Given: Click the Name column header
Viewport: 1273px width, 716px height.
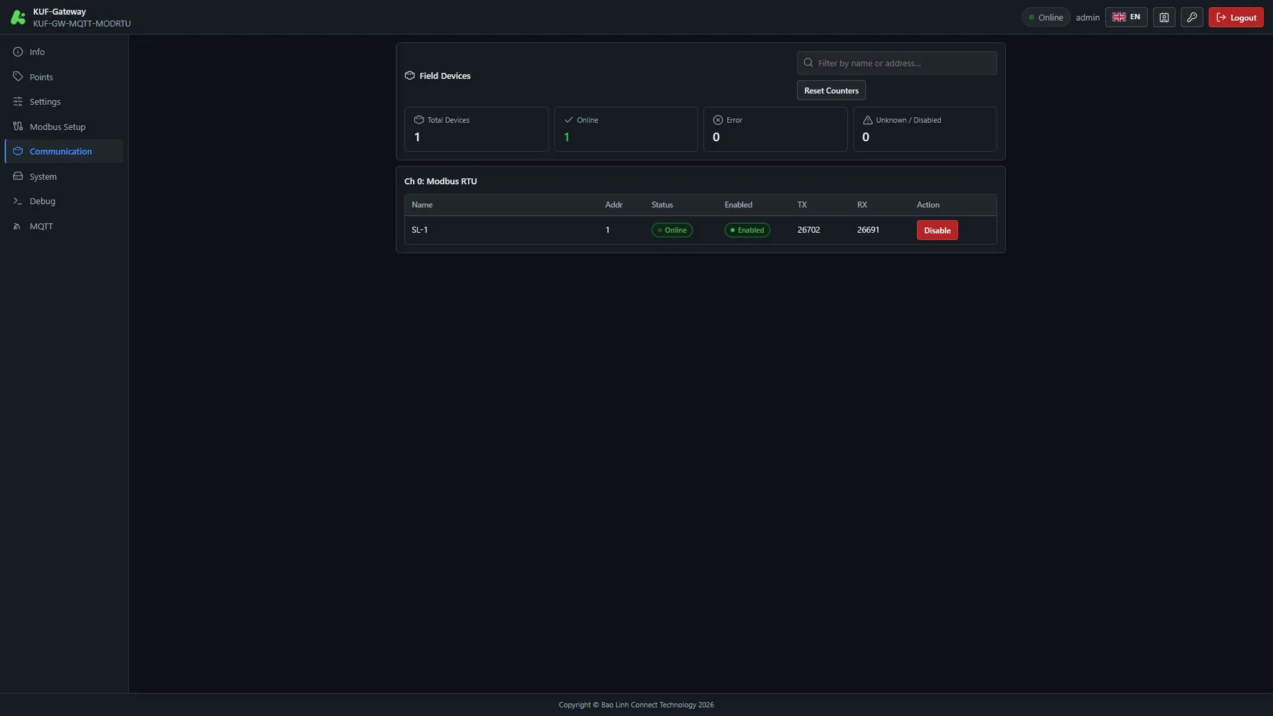Looking at the screenshot, I should tap(422, 205).
